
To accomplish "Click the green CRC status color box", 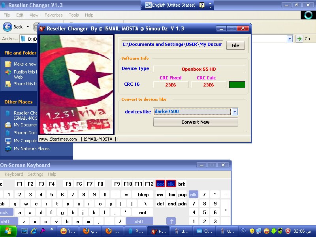I will coord(237,85).
